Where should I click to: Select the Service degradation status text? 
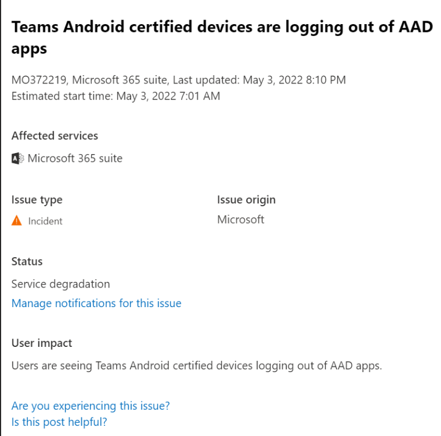[61, 284]
